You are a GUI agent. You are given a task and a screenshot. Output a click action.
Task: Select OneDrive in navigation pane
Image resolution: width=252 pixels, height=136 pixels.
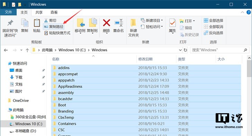(18, 100)
